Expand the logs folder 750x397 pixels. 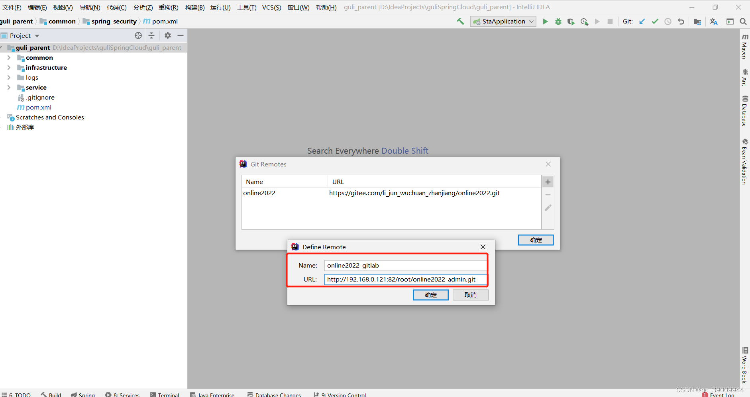click(9, 78)
